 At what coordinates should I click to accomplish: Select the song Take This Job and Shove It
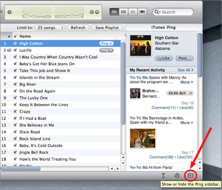coord(60,71)
